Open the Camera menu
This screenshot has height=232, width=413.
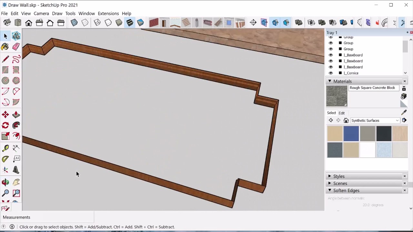(41, 14)
